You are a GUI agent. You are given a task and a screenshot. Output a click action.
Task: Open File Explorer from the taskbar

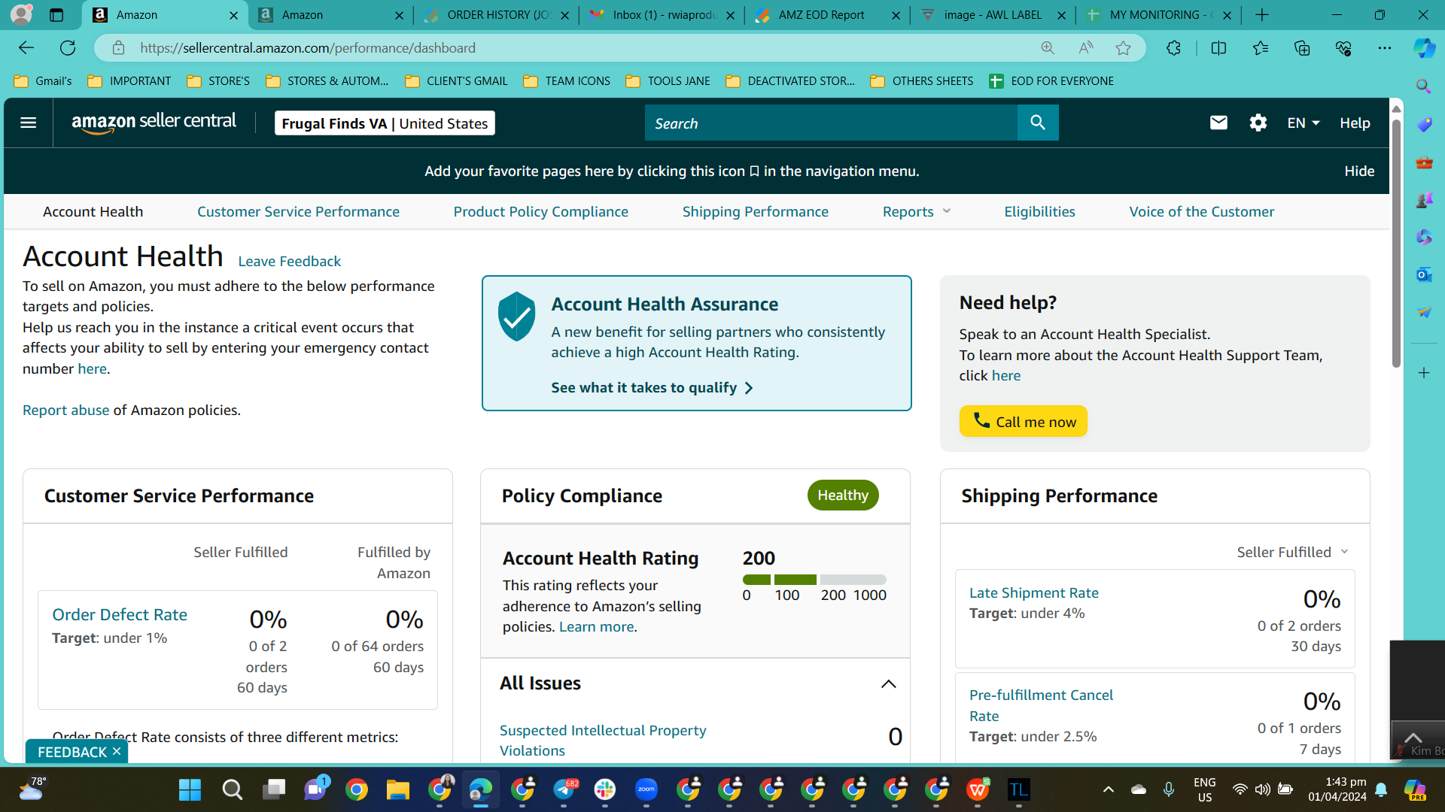coord(397,789)
